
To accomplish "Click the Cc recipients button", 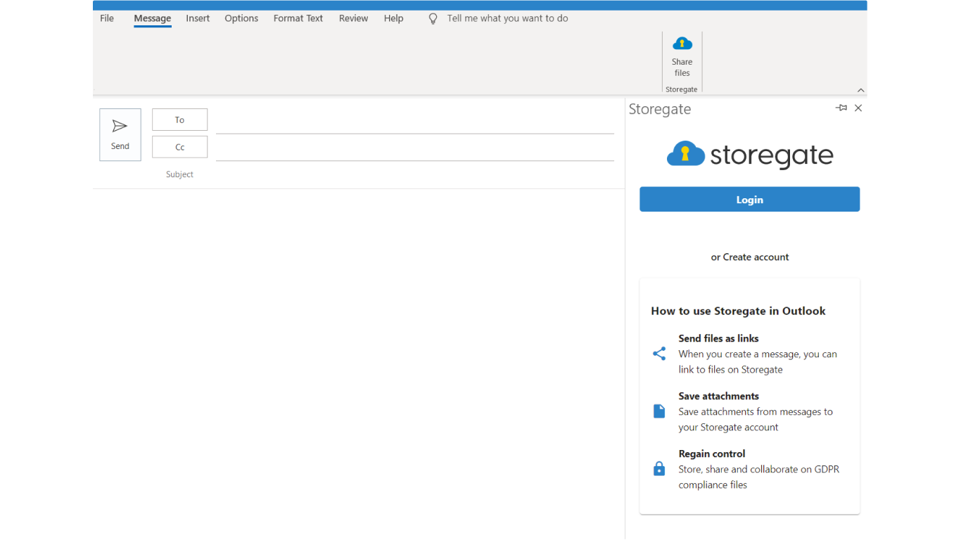I will 179,147.
